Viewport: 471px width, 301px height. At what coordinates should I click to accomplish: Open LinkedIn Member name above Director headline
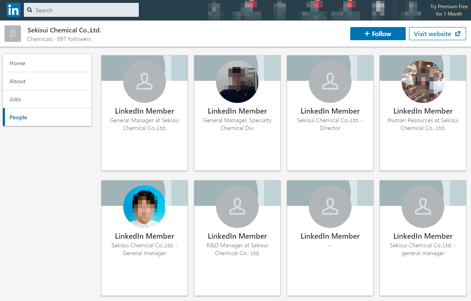330,111
